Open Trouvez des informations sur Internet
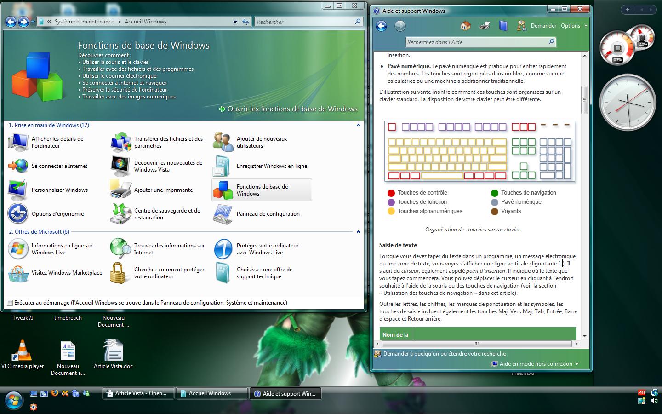The image size is (662, 414). point(158,249)
